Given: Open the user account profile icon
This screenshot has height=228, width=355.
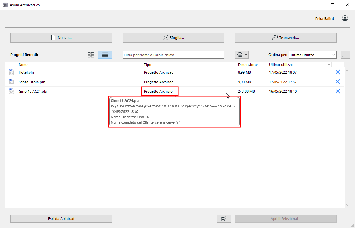Looking at the screenshot, I should tap(345, 18).
